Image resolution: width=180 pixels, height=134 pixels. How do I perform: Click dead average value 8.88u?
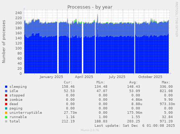[x=137, y=104]
